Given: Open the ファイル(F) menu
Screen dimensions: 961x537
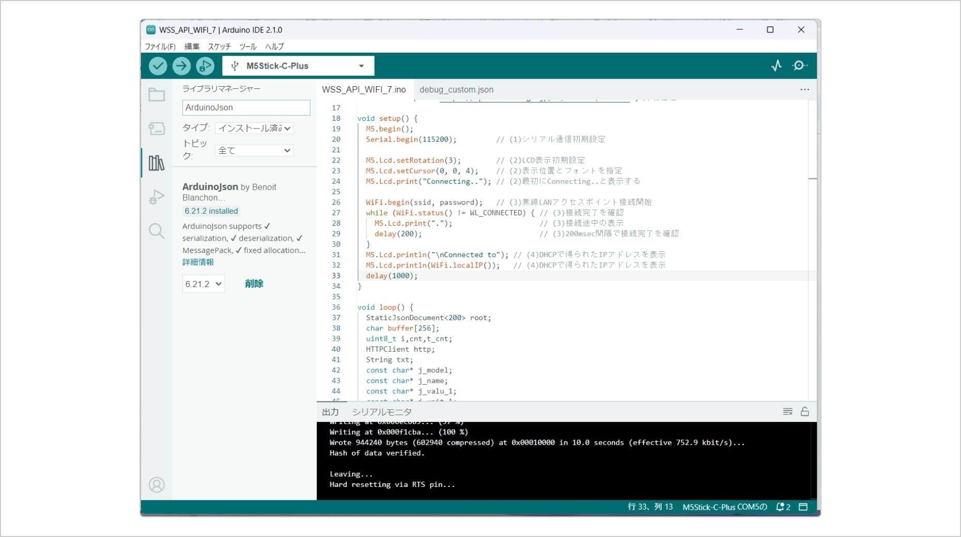Looking at the screenshot, I should click(160, 46).
